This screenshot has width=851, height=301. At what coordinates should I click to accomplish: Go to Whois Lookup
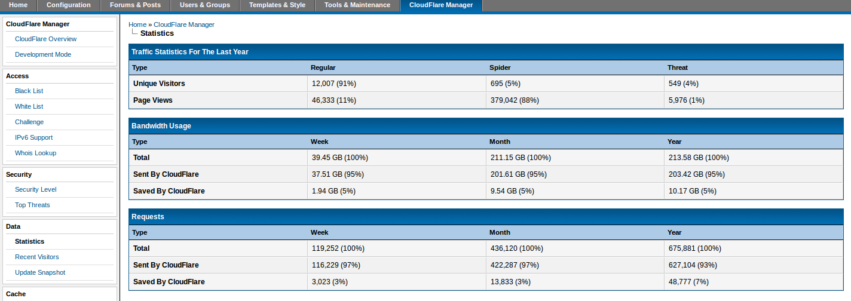(35, 153)
